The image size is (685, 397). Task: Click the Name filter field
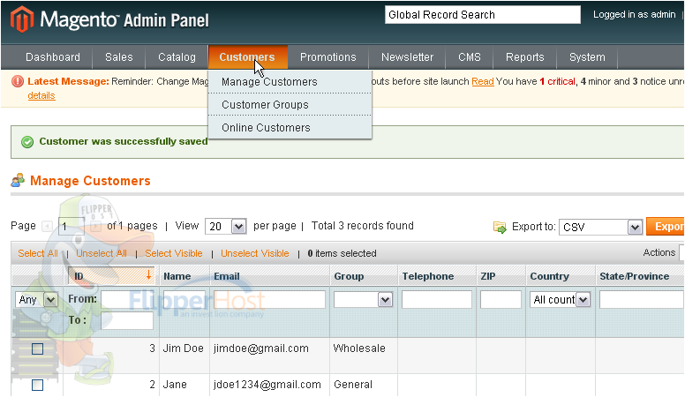pos(184,300)
